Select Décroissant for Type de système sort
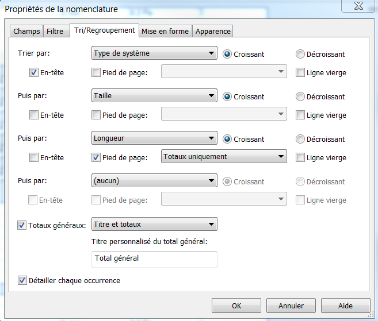 click(x=300, y=55)
